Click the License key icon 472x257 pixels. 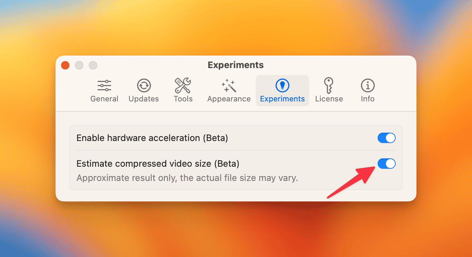point(329,85)
